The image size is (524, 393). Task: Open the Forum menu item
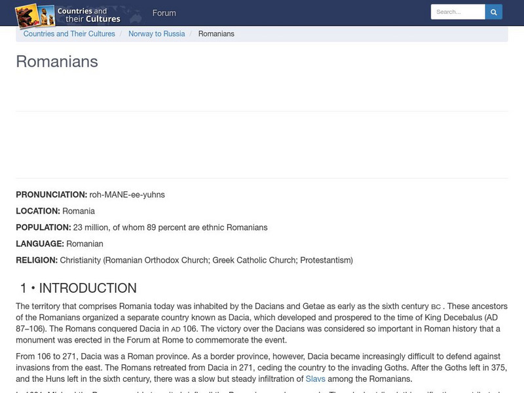164,13
